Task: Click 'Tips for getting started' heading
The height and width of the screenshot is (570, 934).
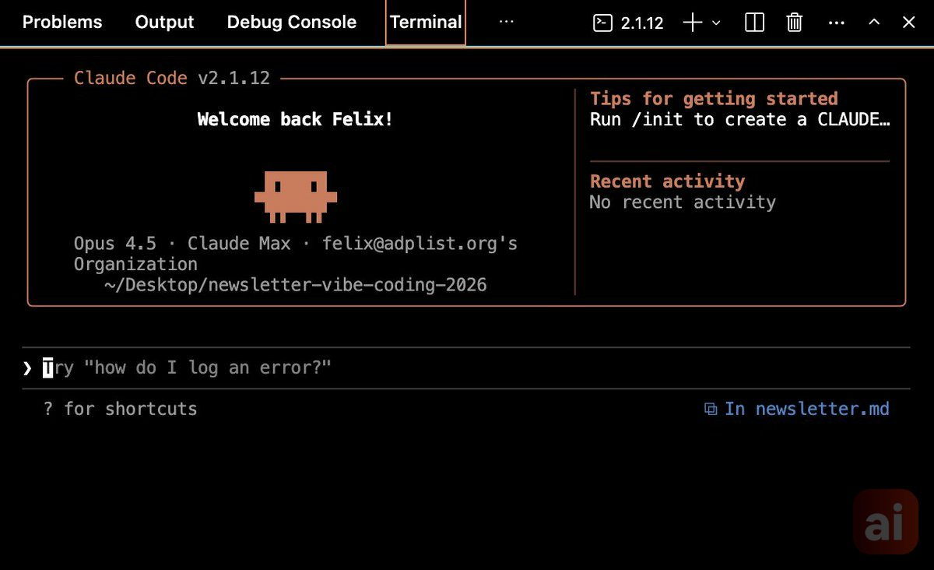Action: pyautogui.click(x=714, y=99)
